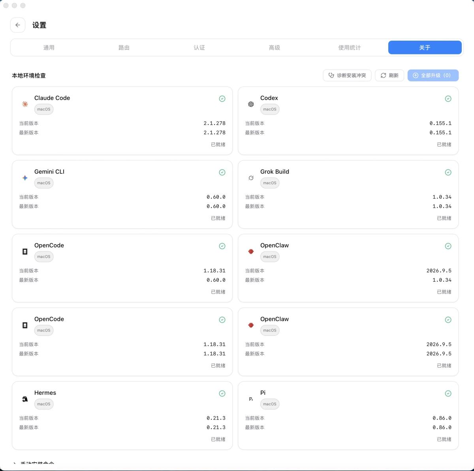Switch to the 通用 tab
This screenshot has width=474, height=471.
click(49, 47)
